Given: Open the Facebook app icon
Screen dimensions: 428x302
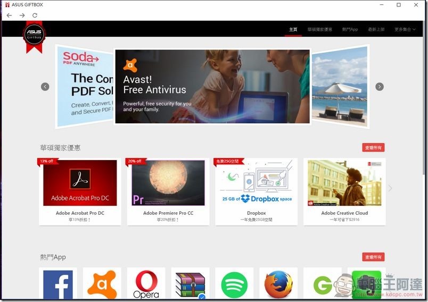Looking at the screenshot, I should tap(58, 284).
